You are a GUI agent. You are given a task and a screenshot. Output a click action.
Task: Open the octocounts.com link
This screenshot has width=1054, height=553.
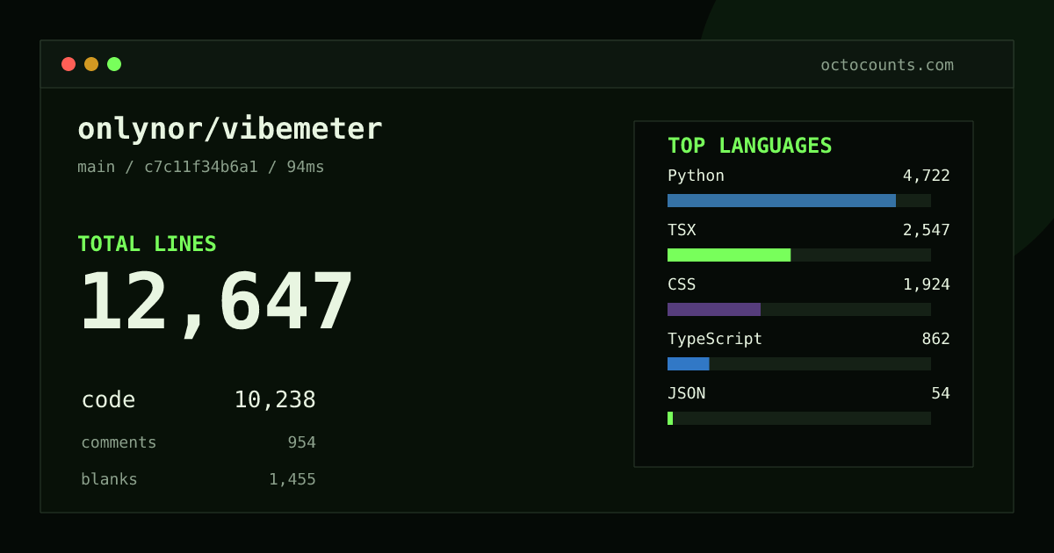coord(887,65)
